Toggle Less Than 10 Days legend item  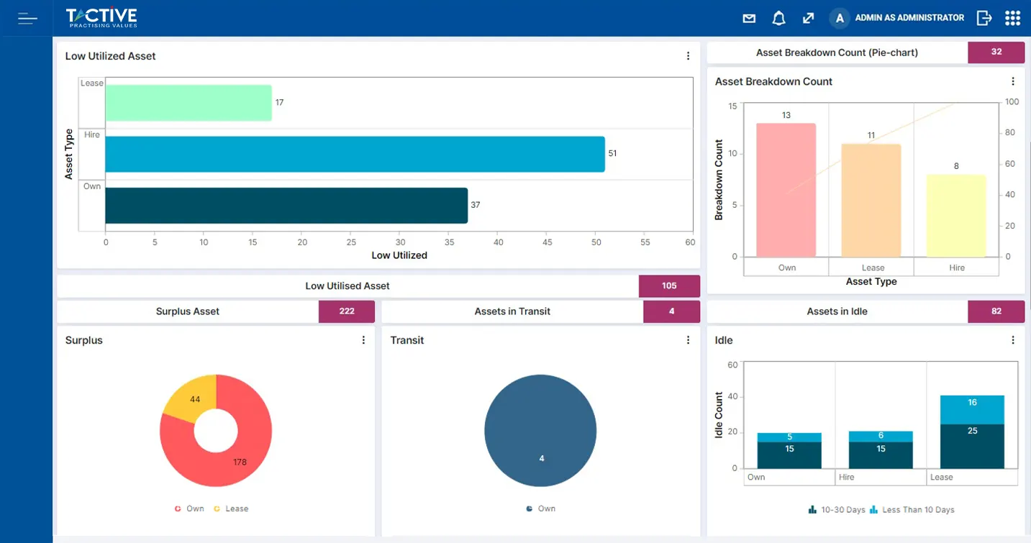click(x=912, y=510)
